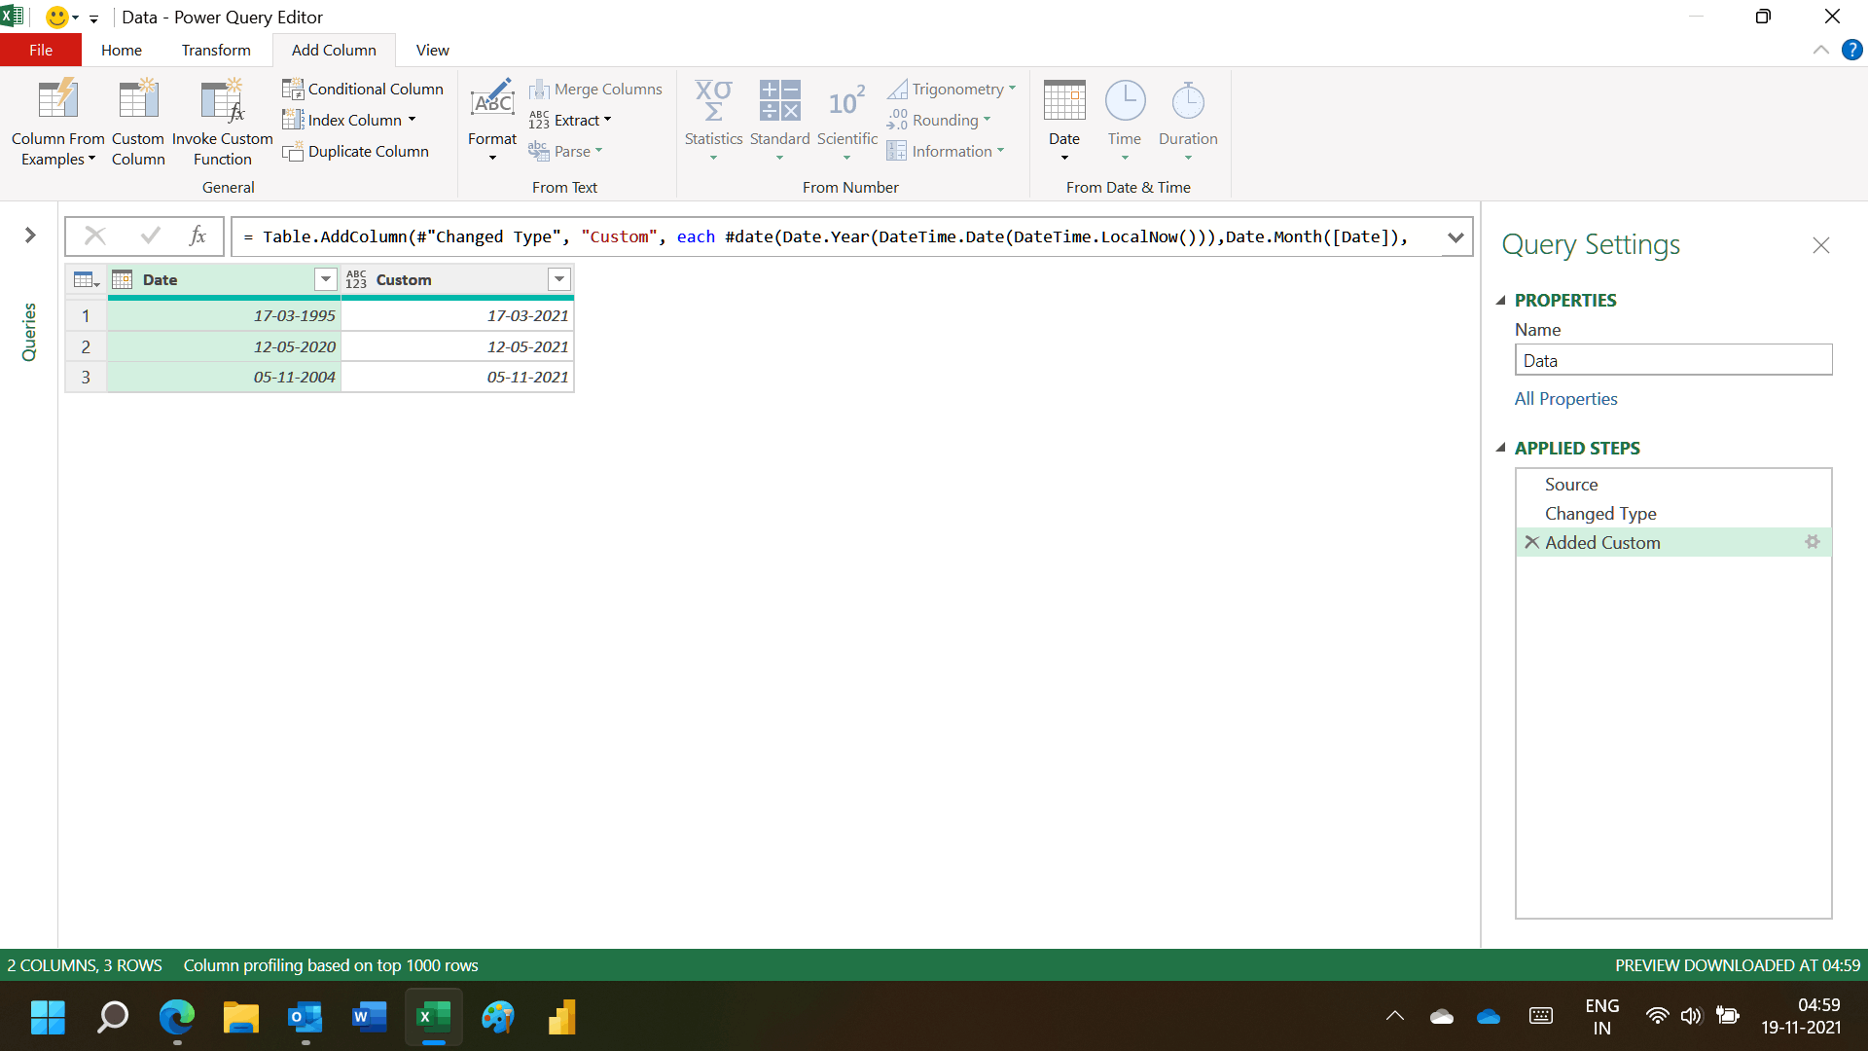The height and width of the screenshot is (1051, 1868).
Task: Confirm the formula with checkmark
Action: (150, 236)
